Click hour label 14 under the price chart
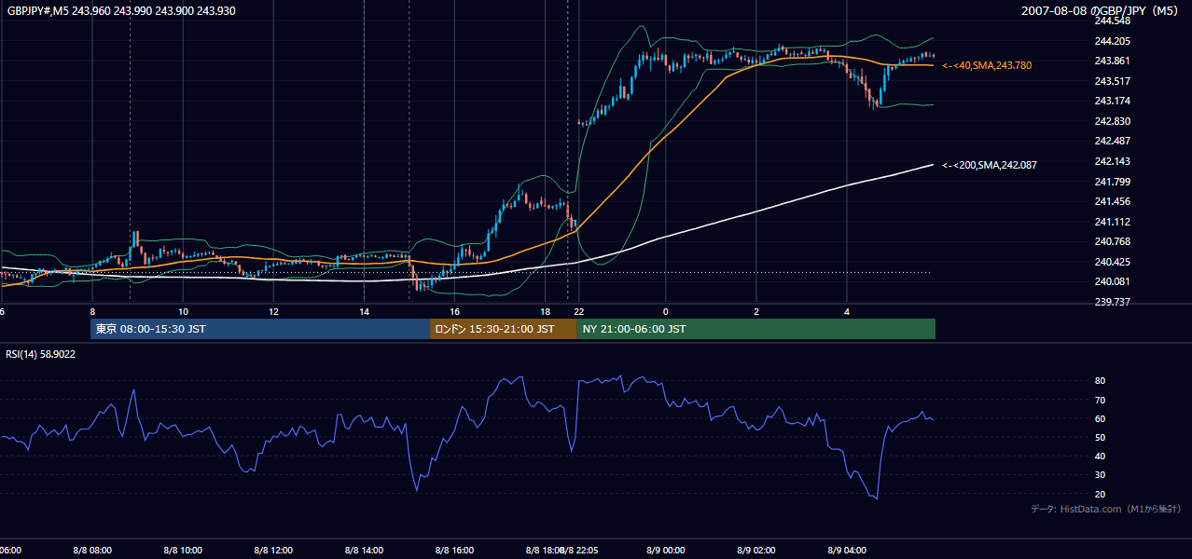This screenshot has height=559, width=1192. coord(364,311)
